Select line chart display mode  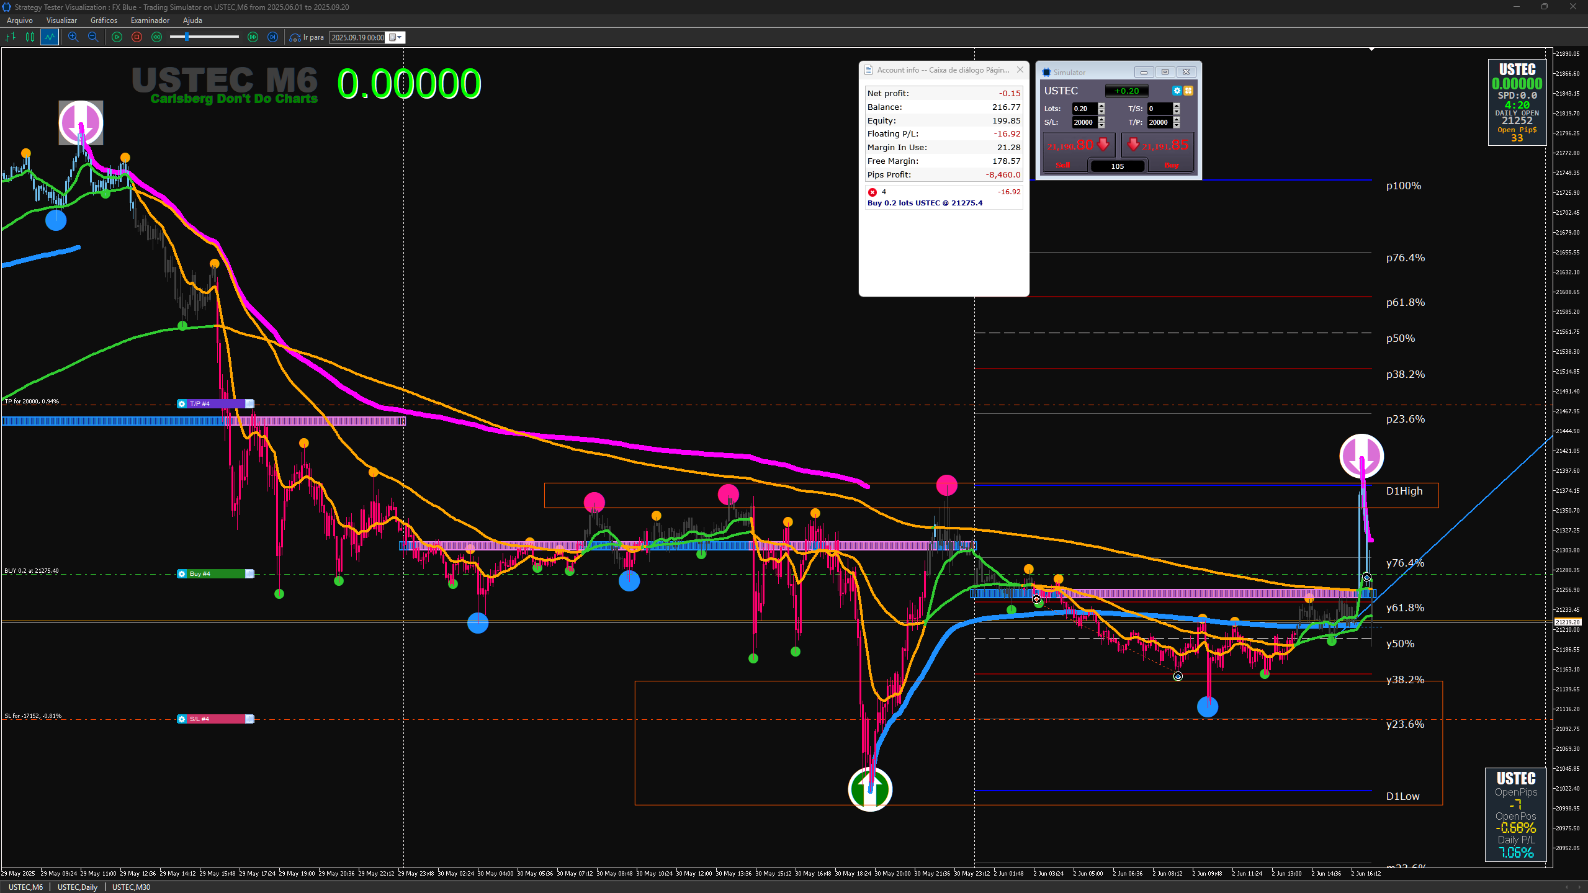[50, 37]
